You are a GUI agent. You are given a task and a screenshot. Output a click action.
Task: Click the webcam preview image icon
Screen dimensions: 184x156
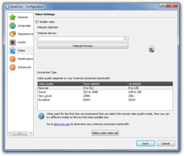[x=151, y=49]
